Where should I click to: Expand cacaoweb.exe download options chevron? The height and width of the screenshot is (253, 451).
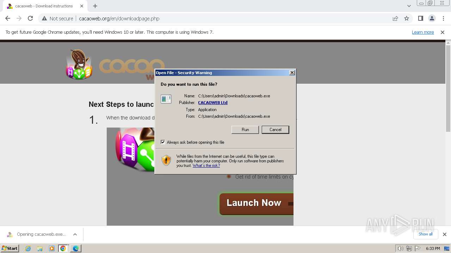(75, 234)
